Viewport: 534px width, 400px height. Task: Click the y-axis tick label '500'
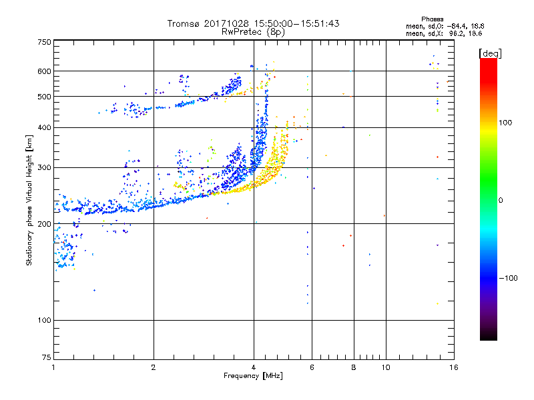click(x=45, y=97)
